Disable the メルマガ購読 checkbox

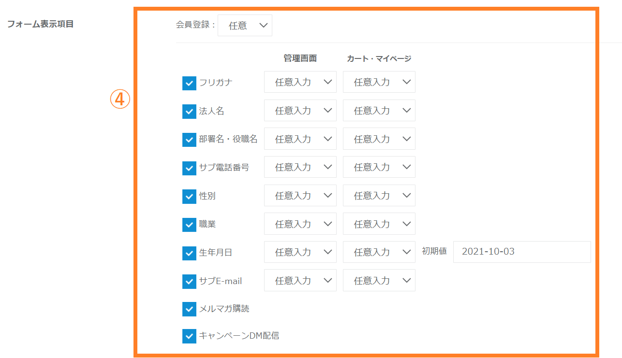(x=189, y=309)
